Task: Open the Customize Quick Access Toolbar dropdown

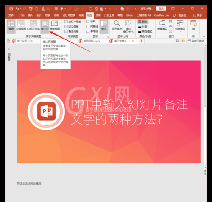Action: (135, 9)
